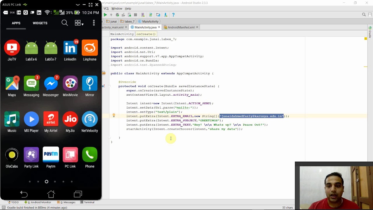Click junai folder in navigation breadcrumb
This screenshot has height=210, width=373.
[x=111, y=21]
